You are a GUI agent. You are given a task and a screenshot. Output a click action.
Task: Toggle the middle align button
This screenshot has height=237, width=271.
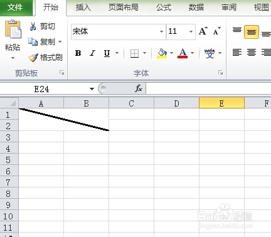pos(252,32)
